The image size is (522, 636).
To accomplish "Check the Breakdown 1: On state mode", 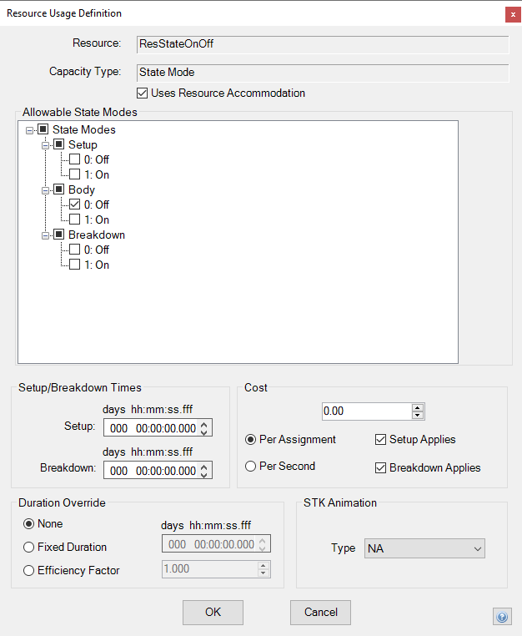I will tap(75, 265).
